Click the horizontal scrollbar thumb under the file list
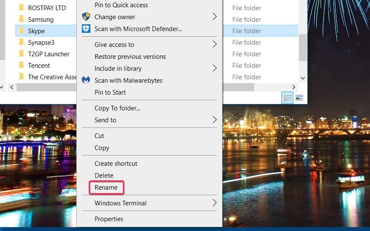 pos(135,87)
